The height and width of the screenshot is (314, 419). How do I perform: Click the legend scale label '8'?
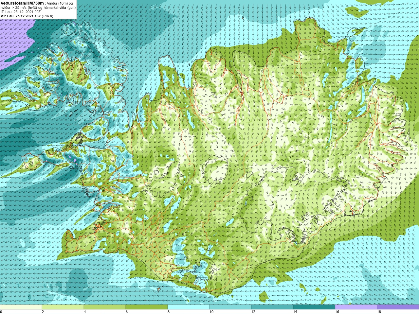169,312
